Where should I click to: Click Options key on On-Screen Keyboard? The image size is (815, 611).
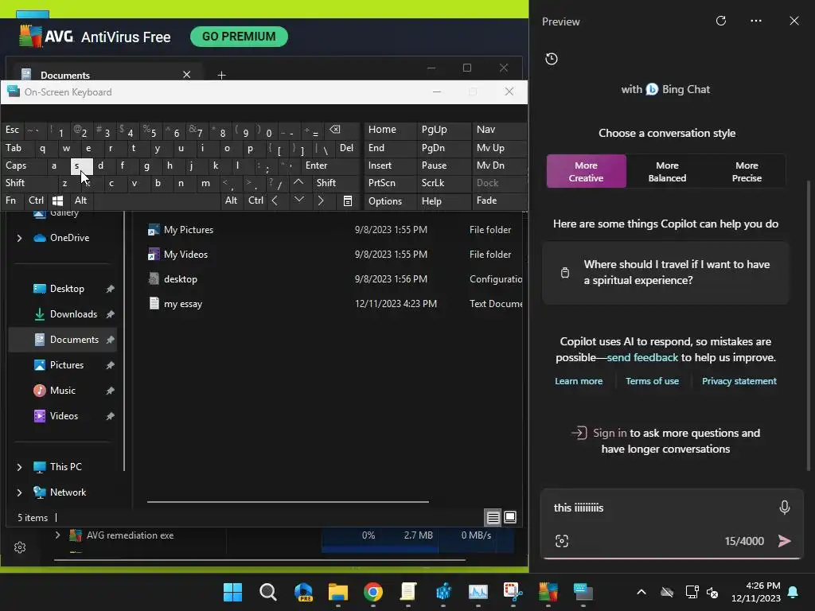point(390,201)
